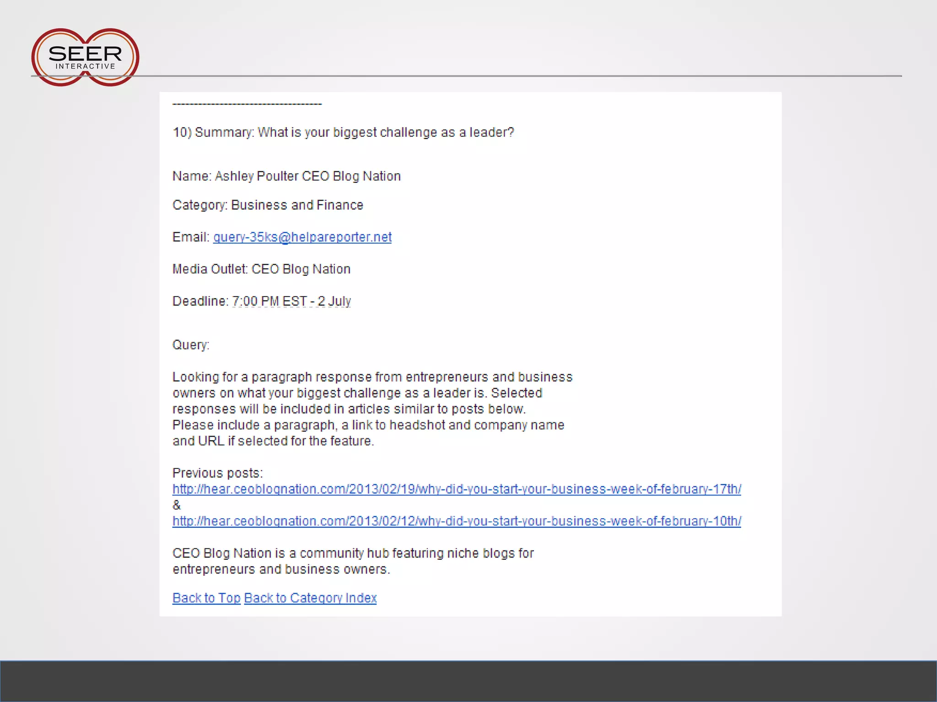Click the horizontal header rule line

point(503,76)
